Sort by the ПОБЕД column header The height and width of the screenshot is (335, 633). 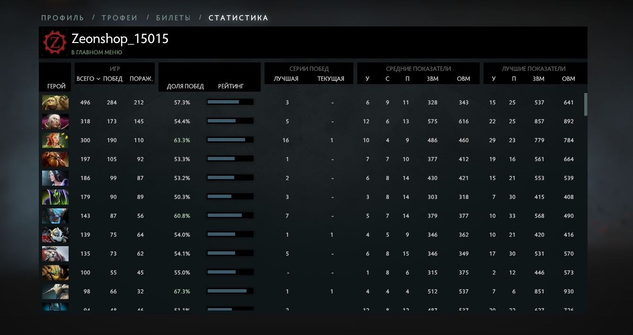(x=113, y=79)
